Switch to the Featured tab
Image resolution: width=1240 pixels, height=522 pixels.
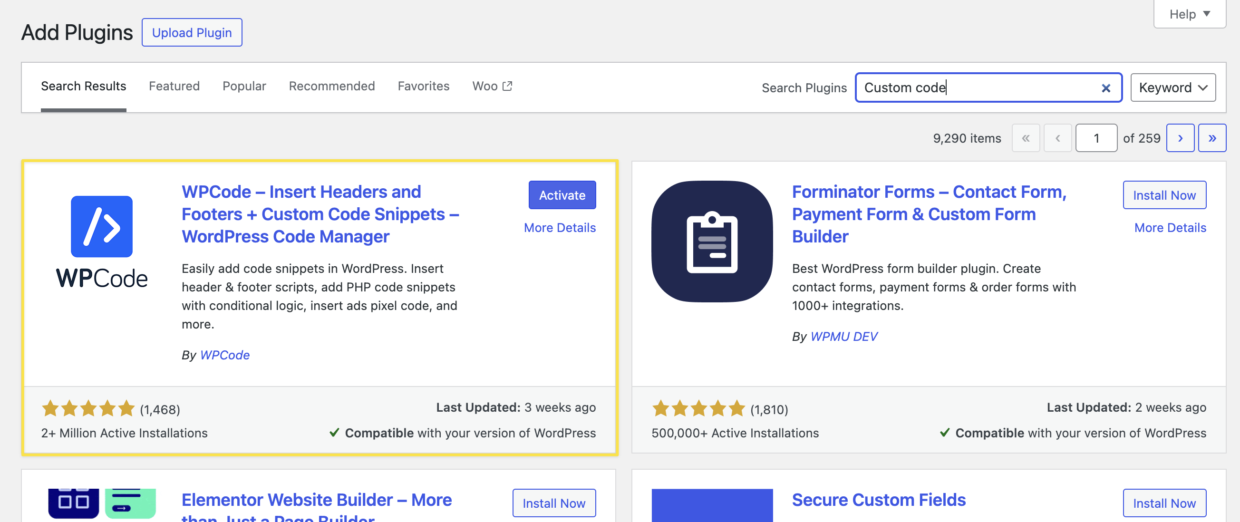tap(174, 86)
